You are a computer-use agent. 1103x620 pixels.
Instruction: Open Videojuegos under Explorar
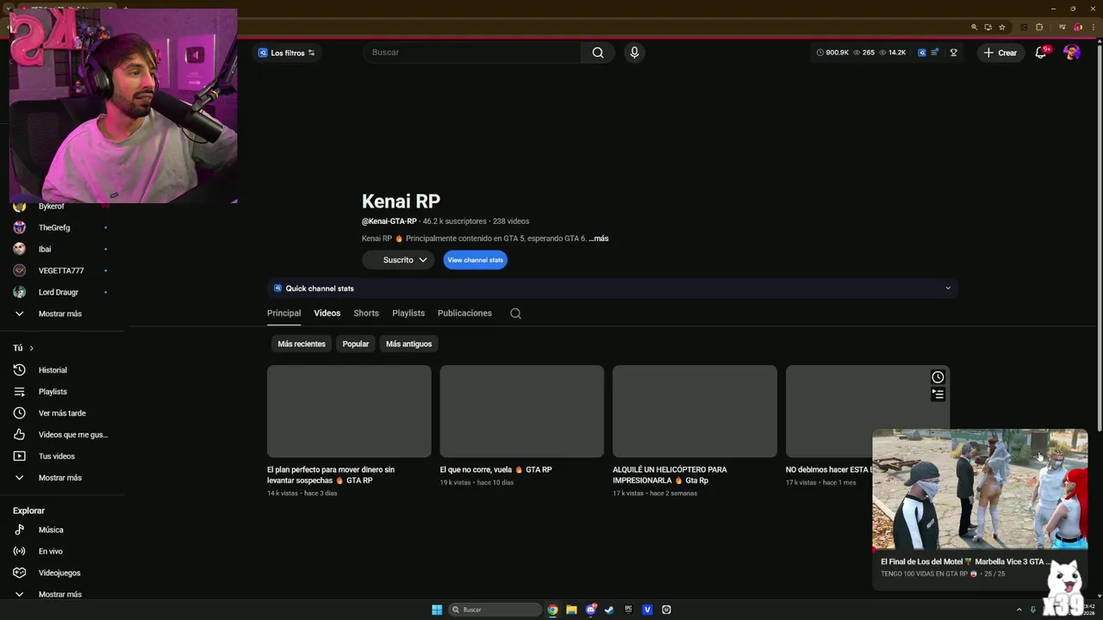pyautogui.click(x=60, y=573)
